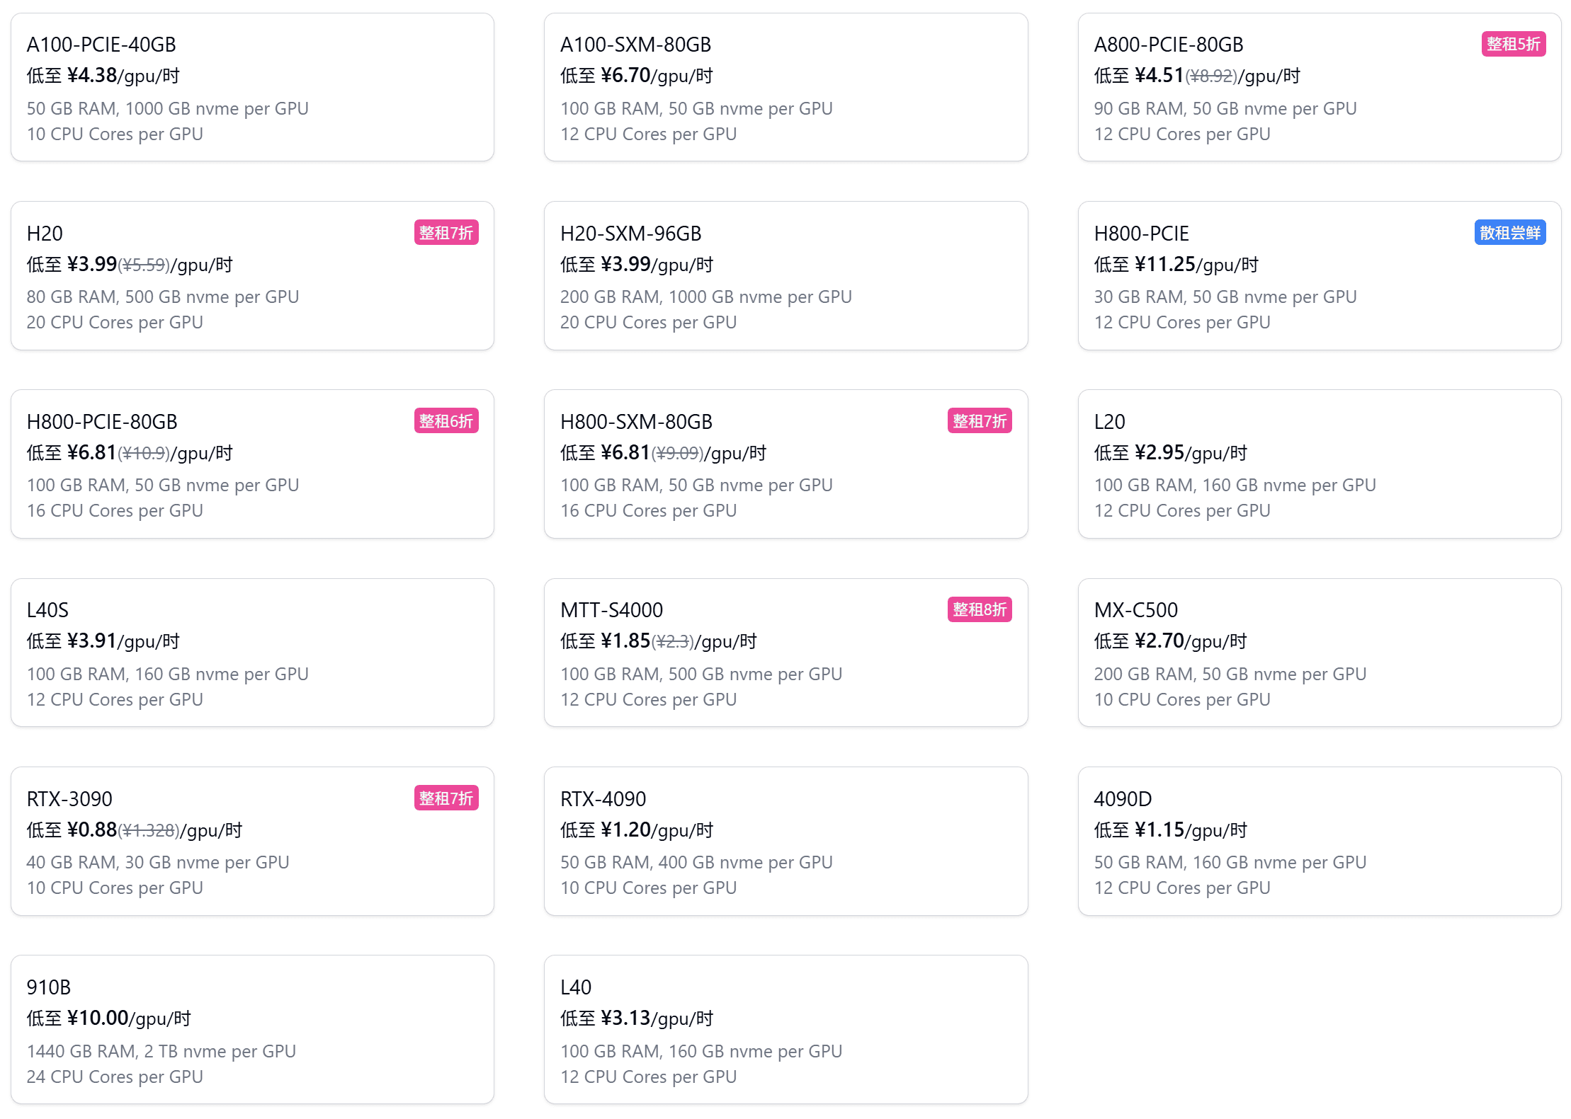The height and width of the screenshot is (1119, 1571).
Task: Open the L20 GPU card
Action: click(x=1319, y=464)
